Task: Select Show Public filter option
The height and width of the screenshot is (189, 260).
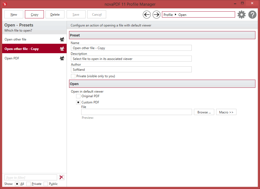Action: [x=46, y=184]
